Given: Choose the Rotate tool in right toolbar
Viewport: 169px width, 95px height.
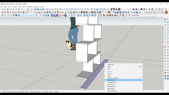Looking at the screenshot, I should point(165,44).
